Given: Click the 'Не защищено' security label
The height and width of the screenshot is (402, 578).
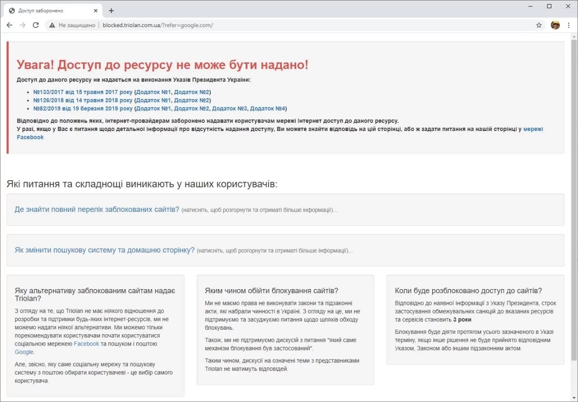Looking at the screenshot, I should coord(77,25).
